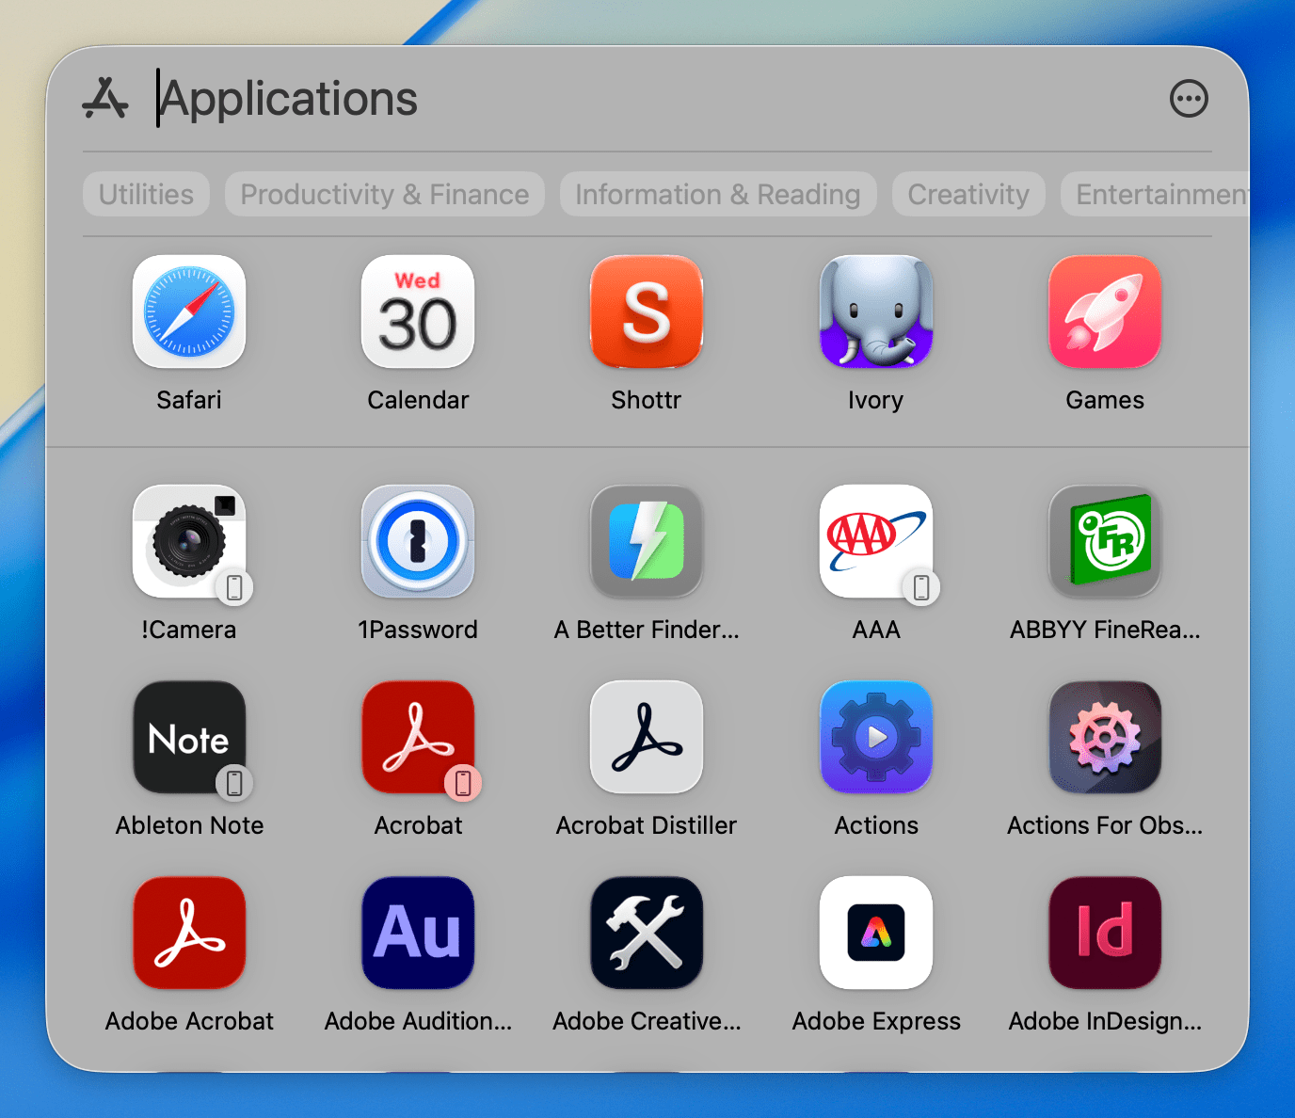The height and width of the screenshot is (1118, 1295).
Task: Launch the Ivory elephant app
Action: [876, 311]
